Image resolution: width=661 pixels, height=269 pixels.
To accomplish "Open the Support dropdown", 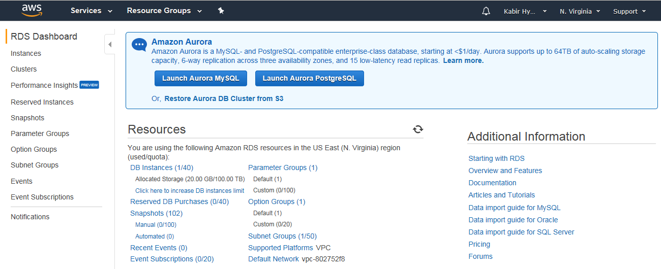I will pyautogui.click(x=629, y=11).
